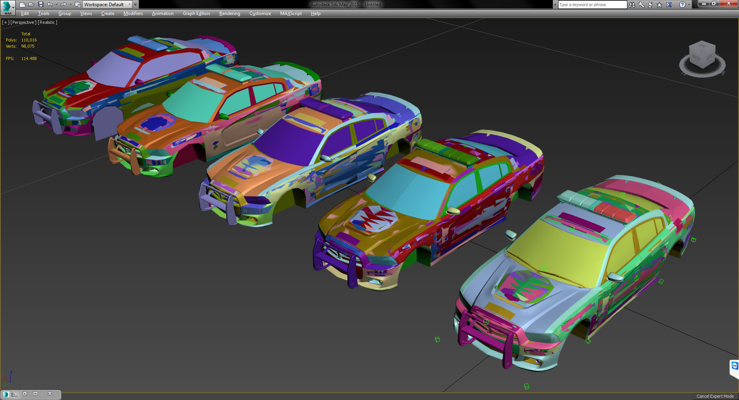Click Cancel Expert Mode button

pyautogui.click(x=715, y=396)
